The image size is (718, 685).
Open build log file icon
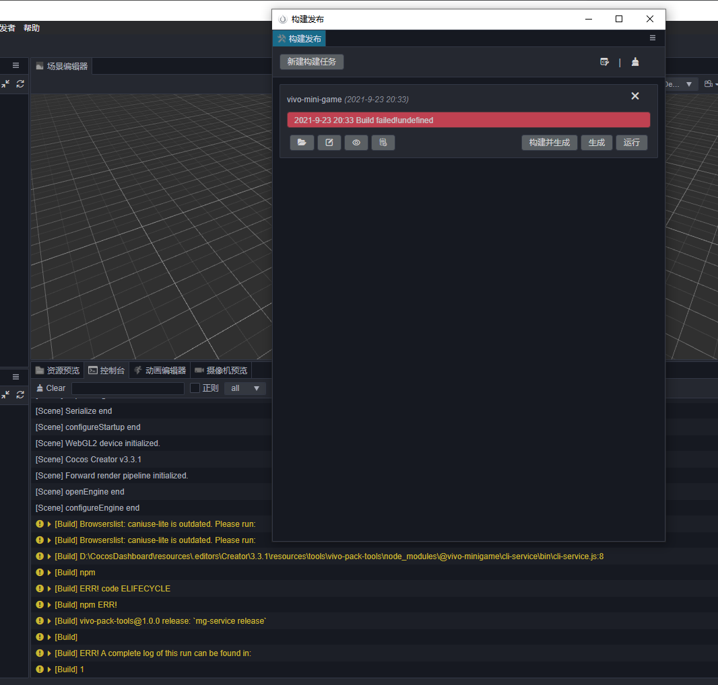coord(383,142)
